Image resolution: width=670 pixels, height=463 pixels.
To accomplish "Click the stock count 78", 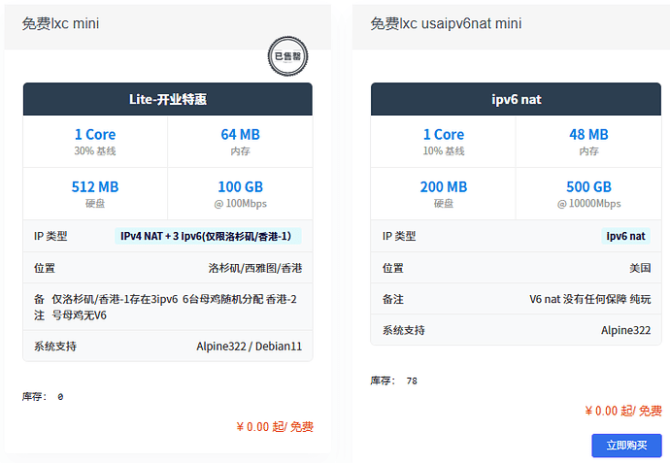I will pos(412,380).
